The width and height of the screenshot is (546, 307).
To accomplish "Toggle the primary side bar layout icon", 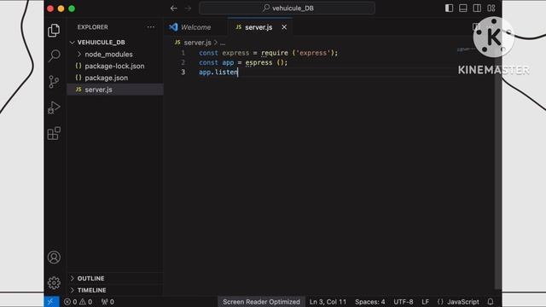I will pos(450,8).
